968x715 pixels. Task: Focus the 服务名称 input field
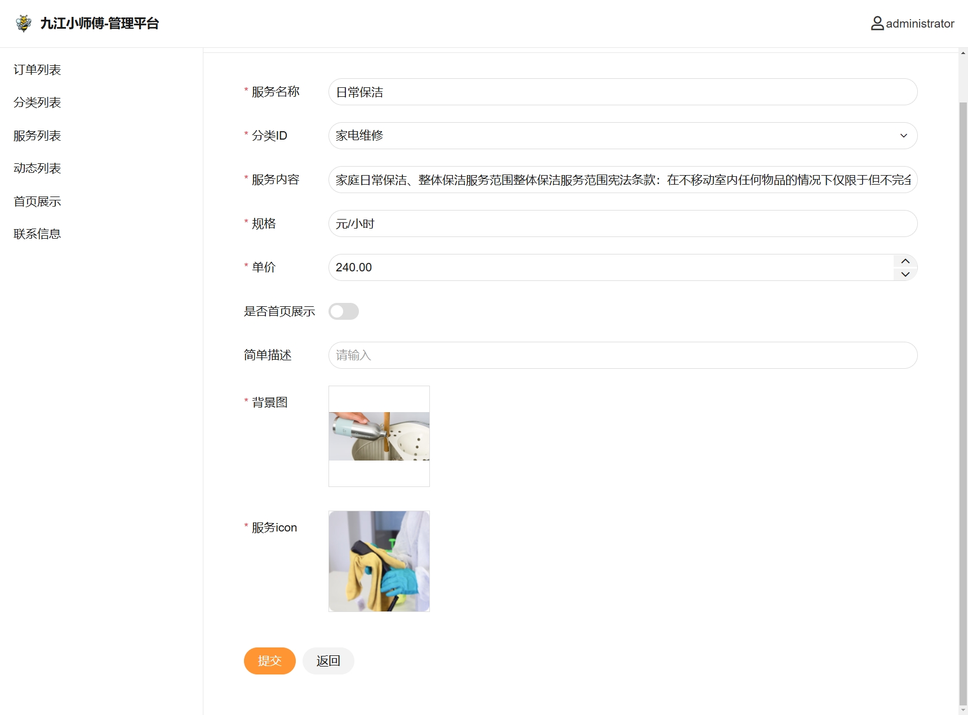click(622, 92)
